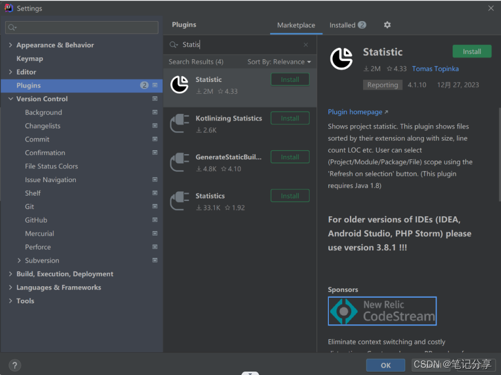The width and height of the screenshot is (501, 375).
Task: Click the project-level icon beside Background
Action: [155, 112]
